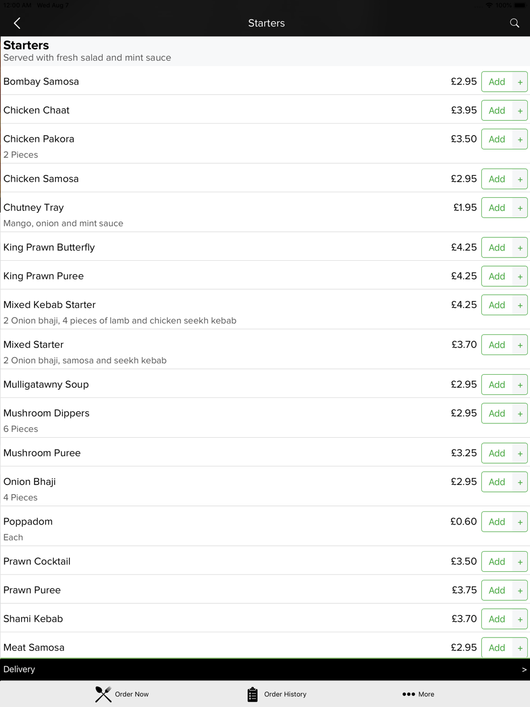The image size is (530, 707).
Task: Tap the plus icon for Bombay Samosa
Action: 520,82
